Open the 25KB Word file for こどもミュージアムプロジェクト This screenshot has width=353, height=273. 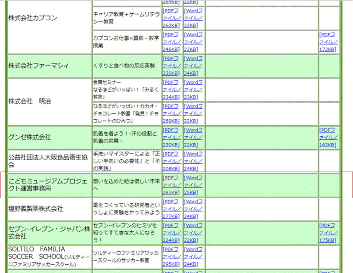[x=193, y=185]
